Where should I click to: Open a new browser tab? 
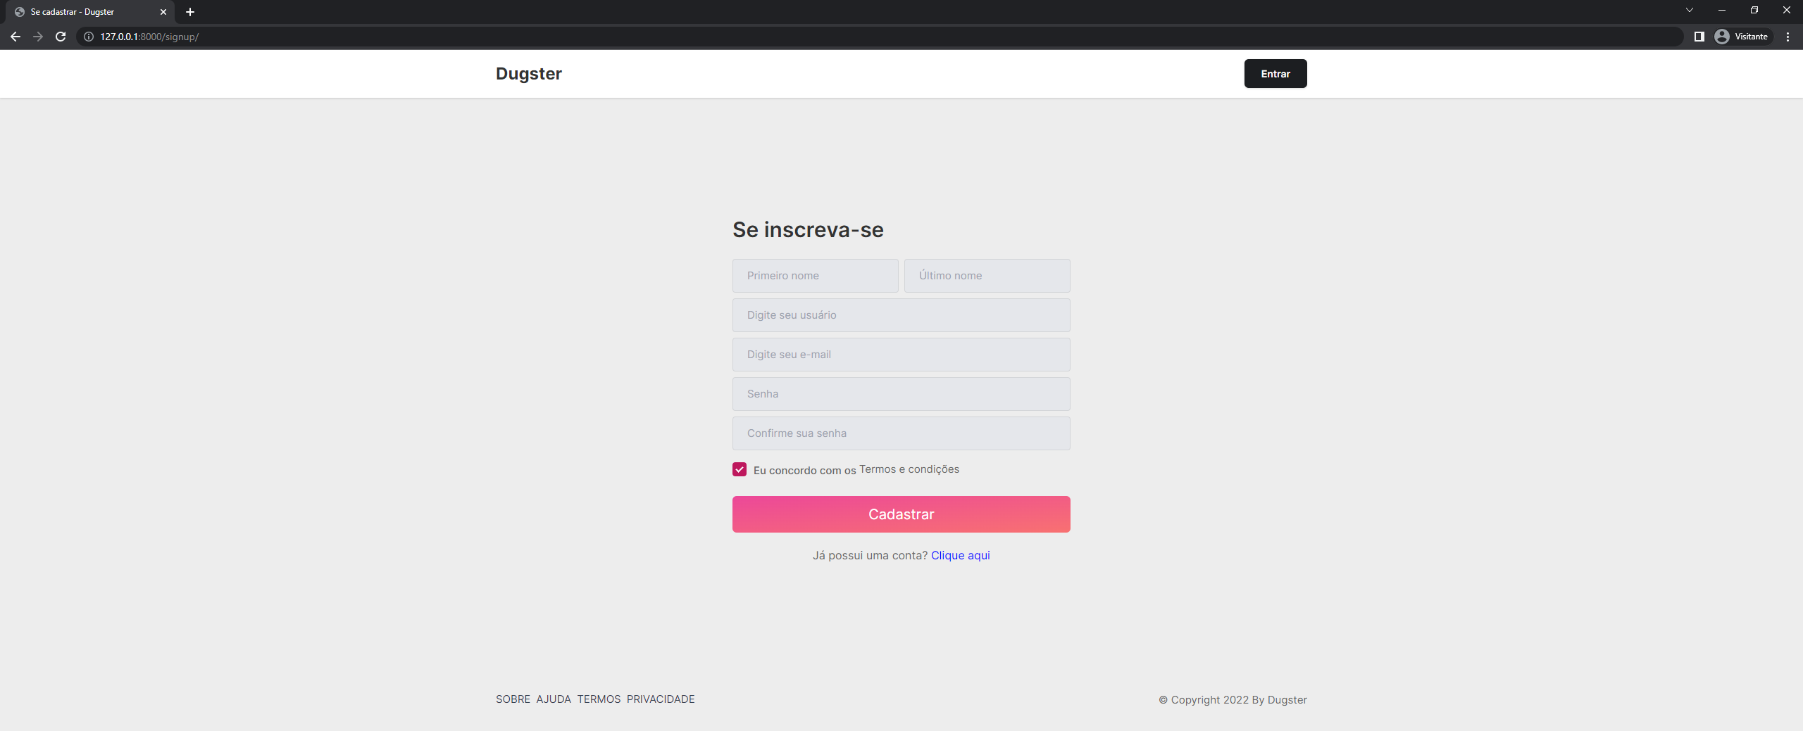(190, 12)
